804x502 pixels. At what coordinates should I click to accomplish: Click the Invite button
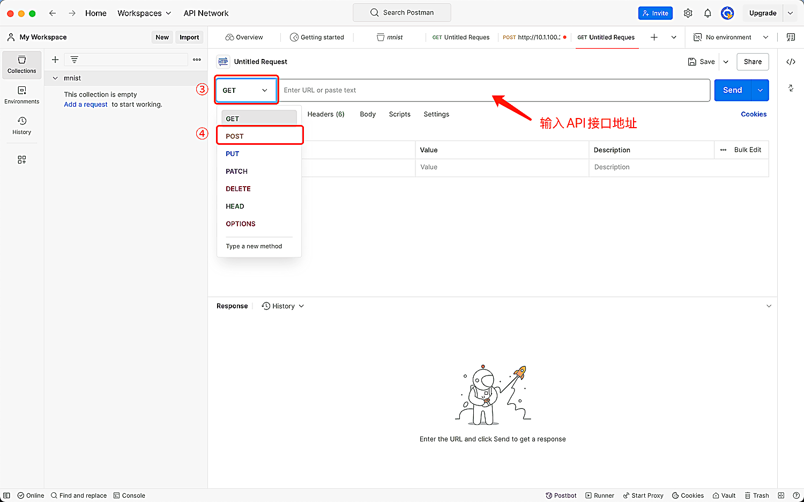point(656,13)
